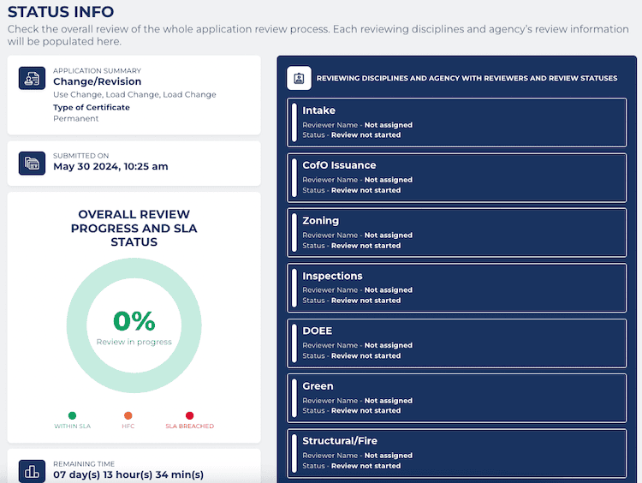Click the green Within SLA legend dot

pyautogui.click(x=72, y=415)
